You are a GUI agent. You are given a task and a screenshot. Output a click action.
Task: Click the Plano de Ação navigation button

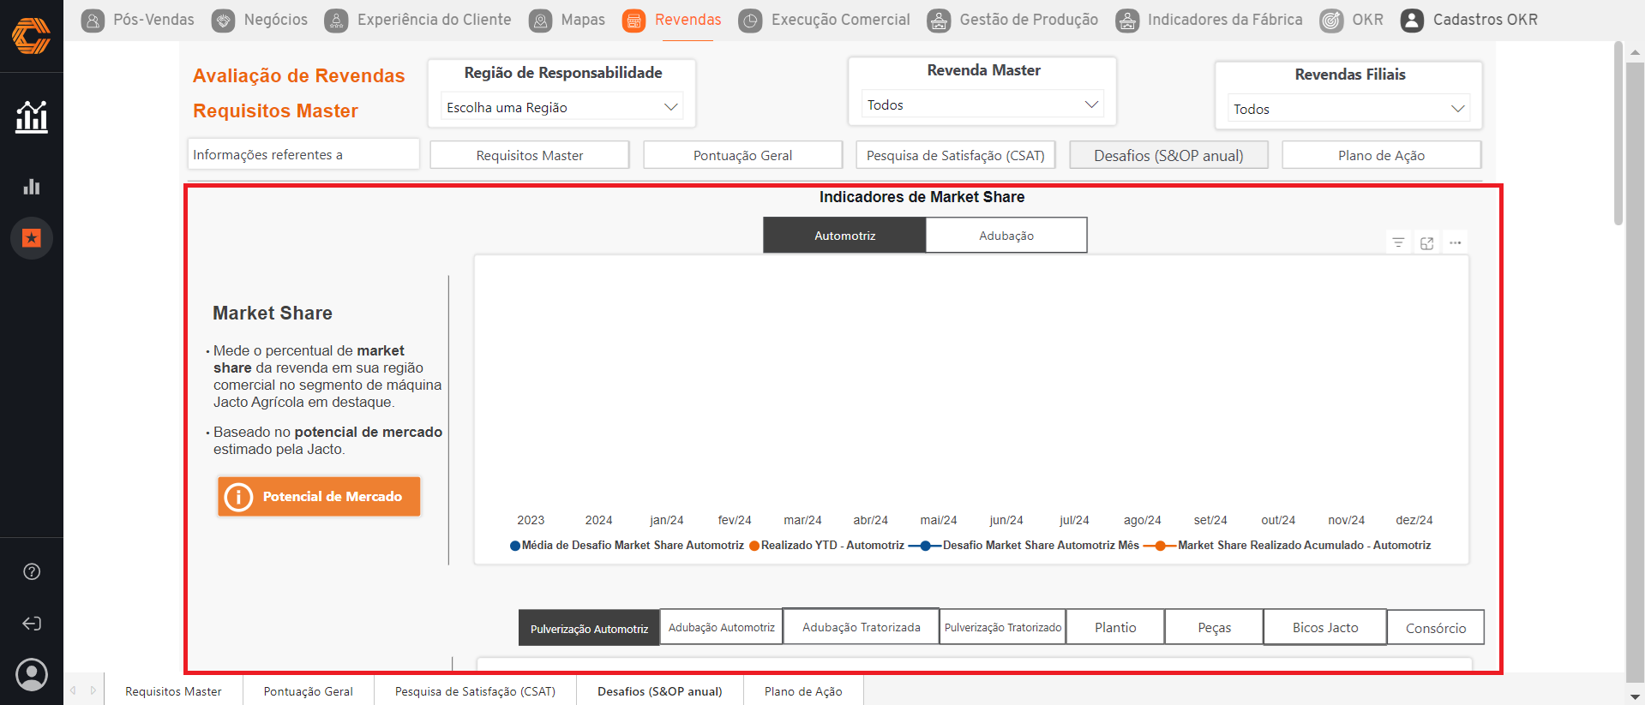click(1381, 155)
